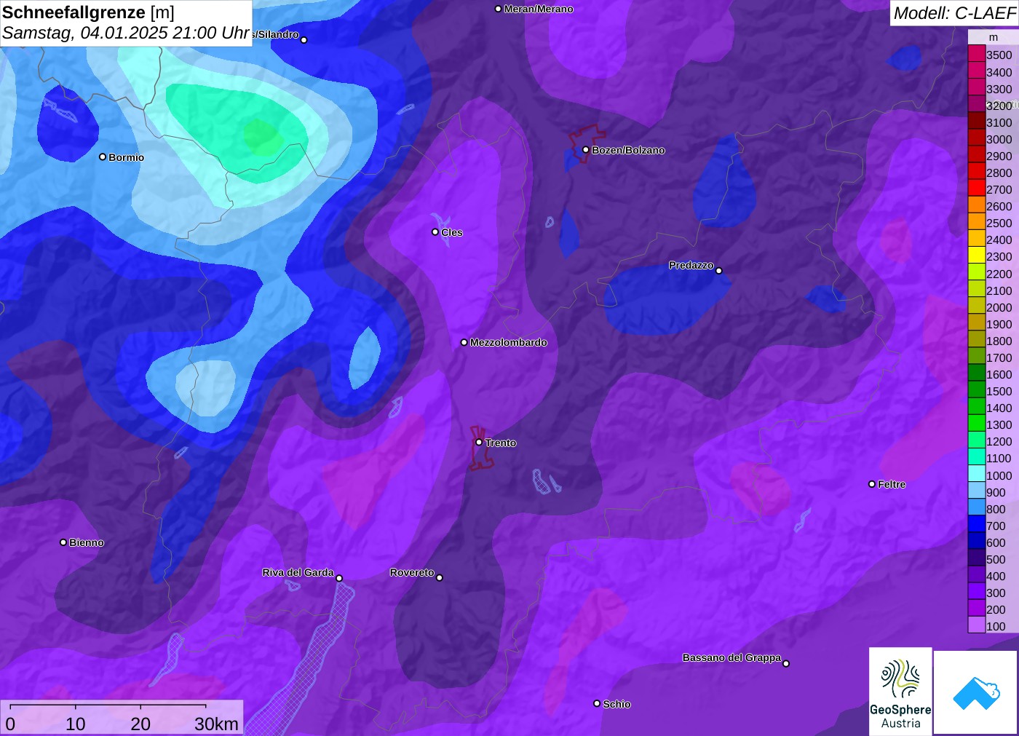Click the Mezzolombardo location marker
This screenshot has width=1019, height=736.
tap(464, 342)
